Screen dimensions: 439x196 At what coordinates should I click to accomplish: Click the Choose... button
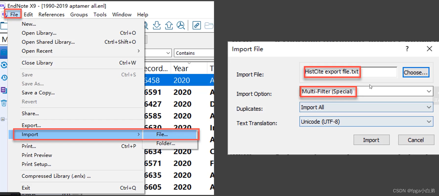[416, 72]
